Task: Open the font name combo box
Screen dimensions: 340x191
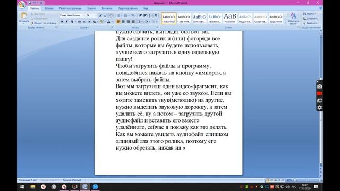Action: point(72,15)
